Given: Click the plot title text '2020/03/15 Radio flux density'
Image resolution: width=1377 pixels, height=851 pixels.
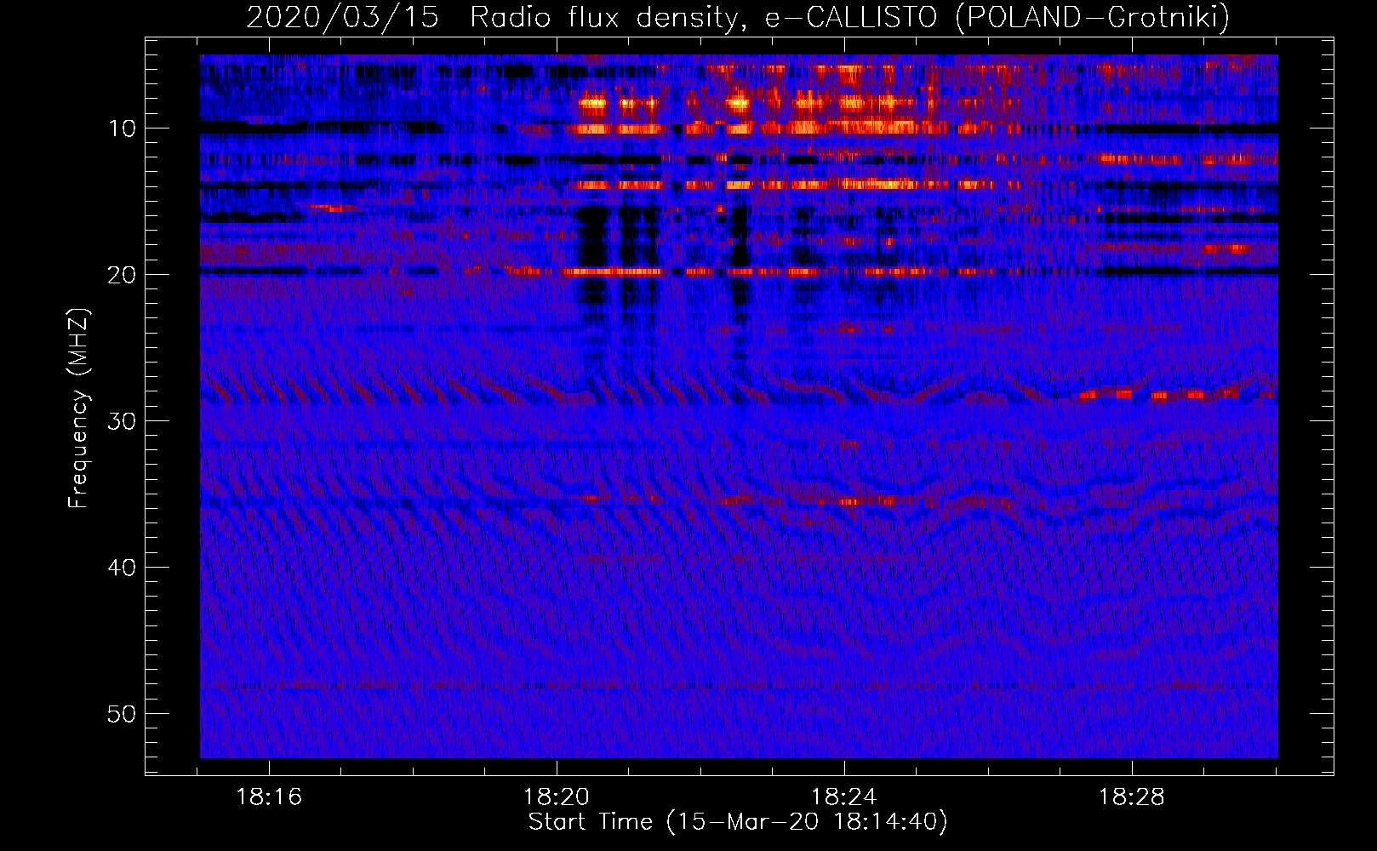Looking at the screenshot, I should pos(492,17).
